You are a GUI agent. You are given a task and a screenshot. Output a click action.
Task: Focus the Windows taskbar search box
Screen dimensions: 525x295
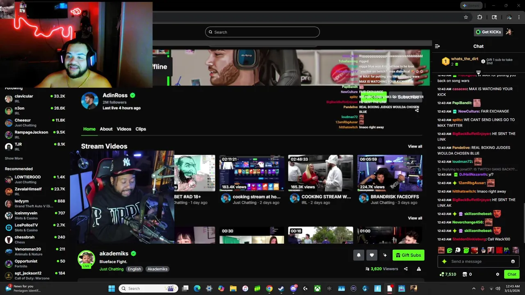[148, 288]
